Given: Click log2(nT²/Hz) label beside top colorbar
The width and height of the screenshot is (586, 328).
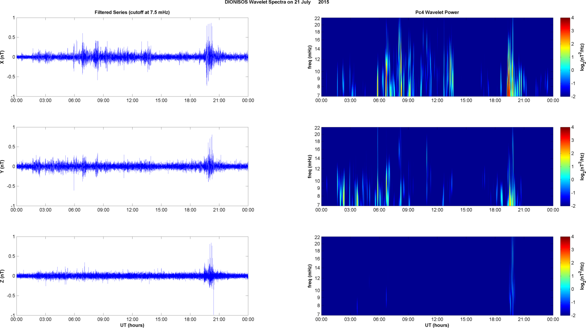Looking at the screenshot, I should coord(583,57).
